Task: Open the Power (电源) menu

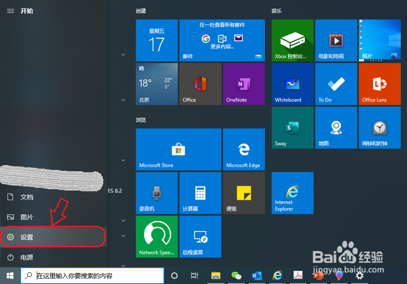Action: (54, 257)
